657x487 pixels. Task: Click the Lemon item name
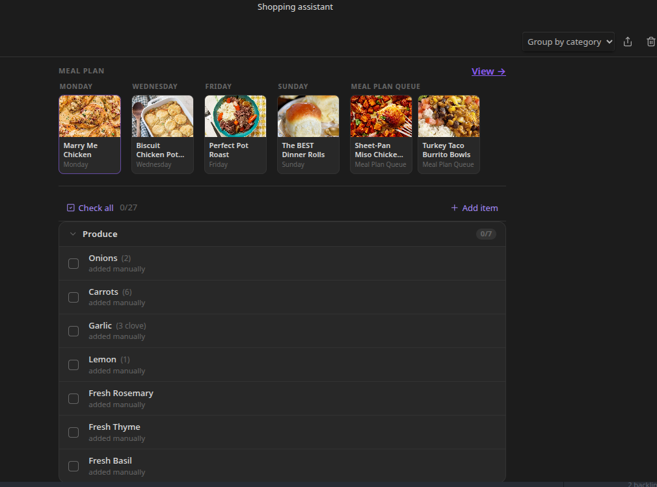(102, 359)
